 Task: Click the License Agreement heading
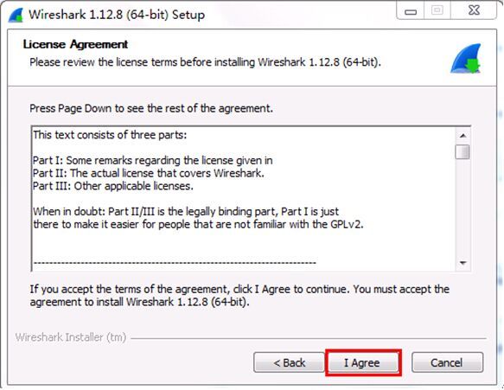pyautogui.click(x=75, y=44)
